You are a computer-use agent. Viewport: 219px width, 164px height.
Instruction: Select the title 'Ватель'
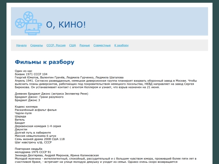click(x=20, y=119)
